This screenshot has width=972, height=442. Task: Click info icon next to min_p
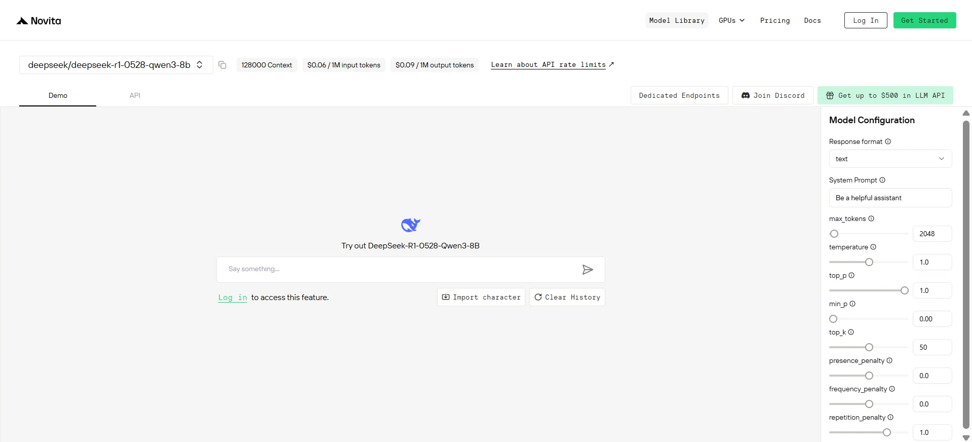[852, 304]
